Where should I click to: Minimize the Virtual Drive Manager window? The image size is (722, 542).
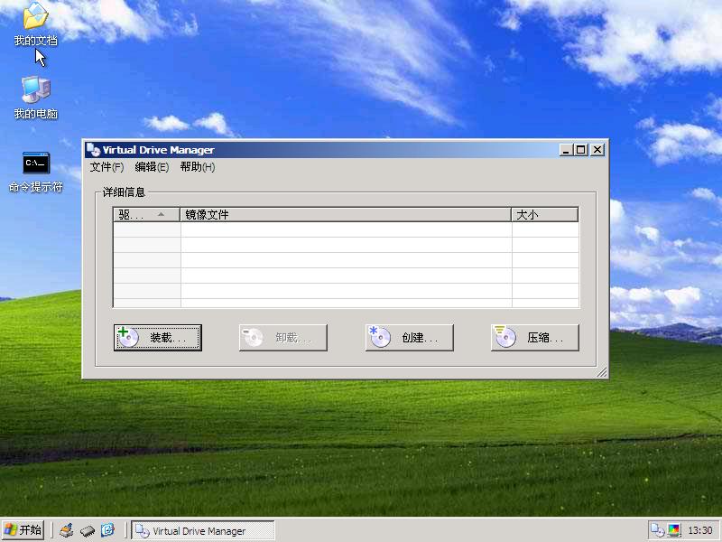tap(566, 150)
